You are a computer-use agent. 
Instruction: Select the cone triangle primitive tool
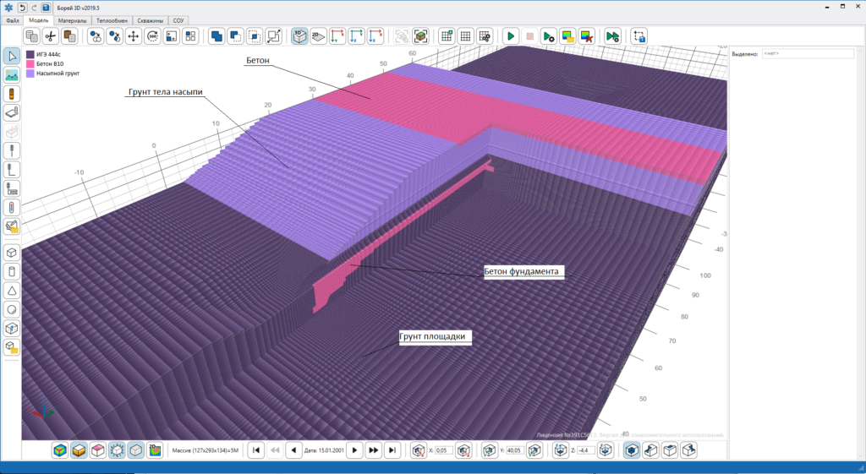point(12,291)
